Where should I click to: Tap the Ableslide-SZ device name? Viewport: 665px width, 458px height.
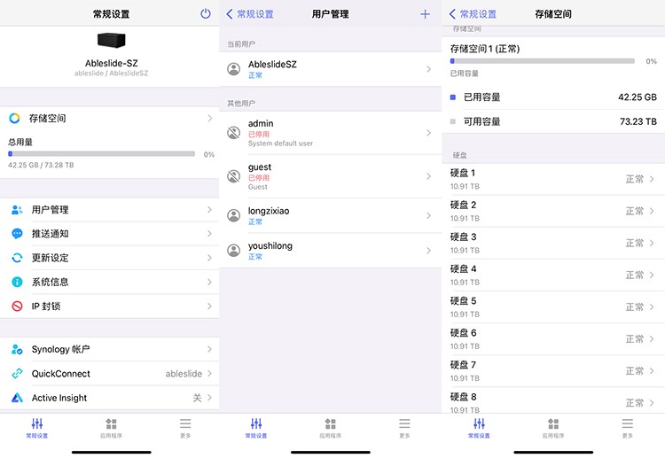[x=112, y=63]
